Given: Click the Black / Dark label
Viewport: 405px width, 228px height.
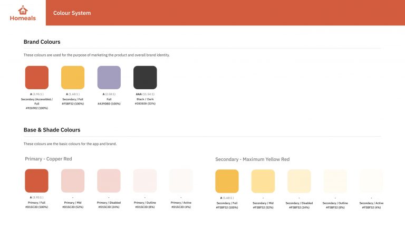Looking at the screenshot, I should 145,99.
